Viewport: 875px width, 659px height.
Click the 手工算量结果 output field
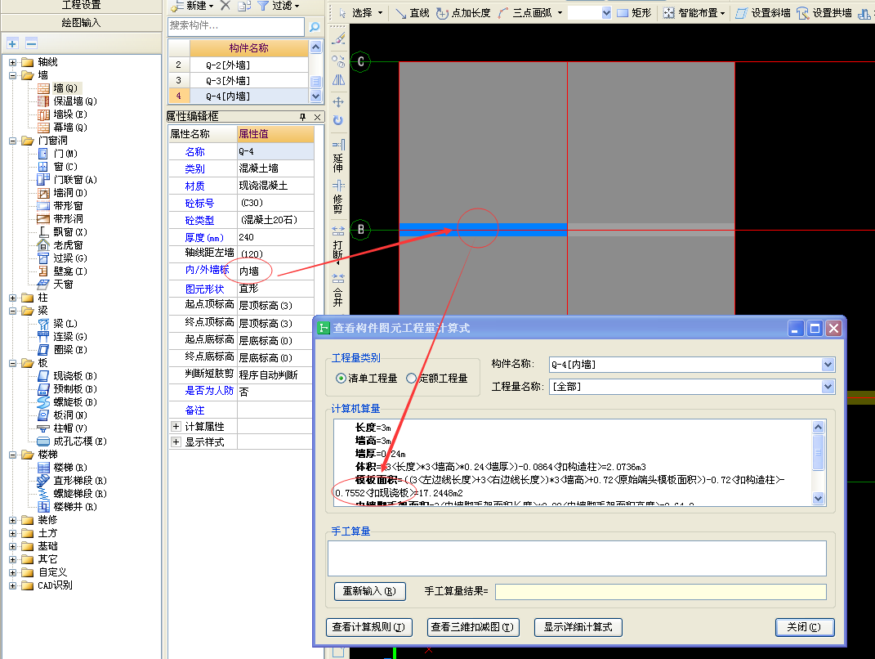pyautogui.click(x=661, y=591)
